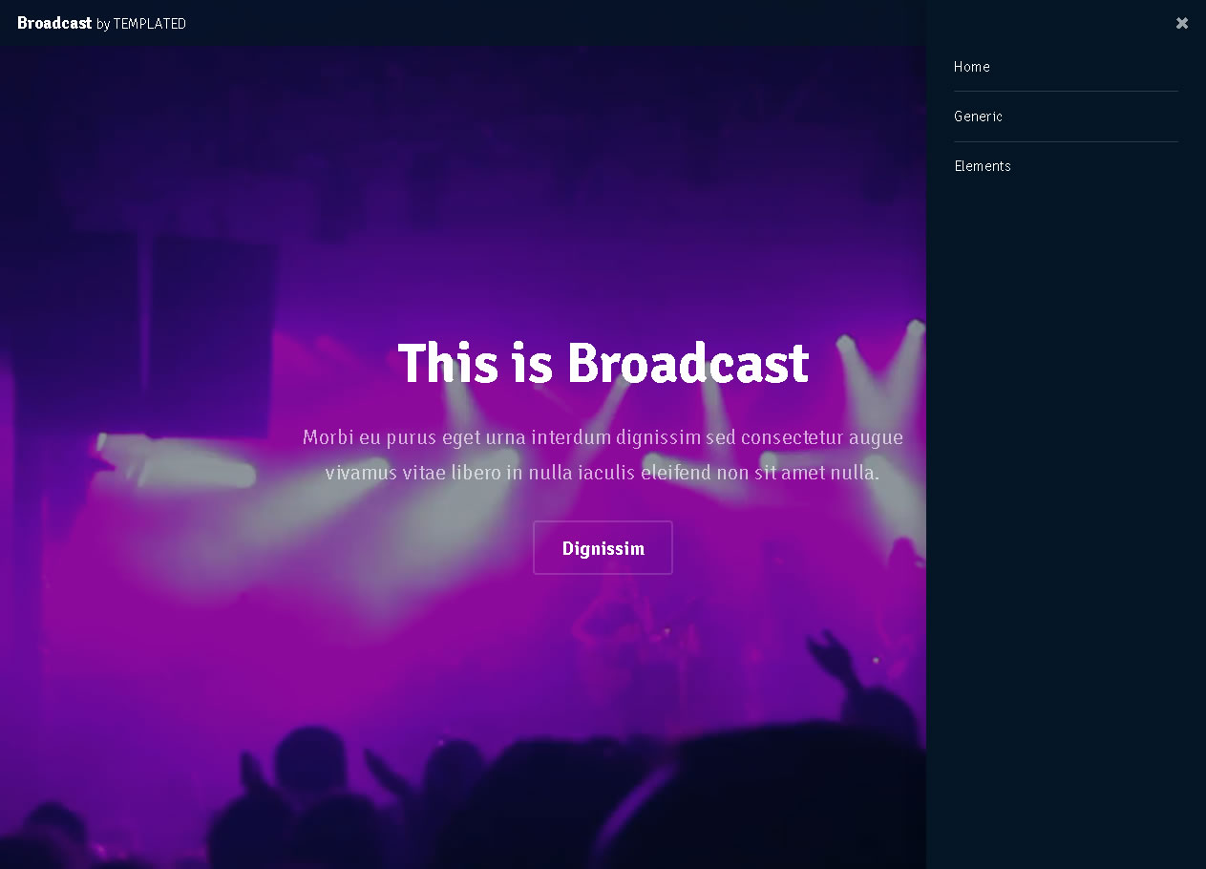Select Generic in the side menu
This screenshot has width=1206, height=869.
tap(978, 117)
